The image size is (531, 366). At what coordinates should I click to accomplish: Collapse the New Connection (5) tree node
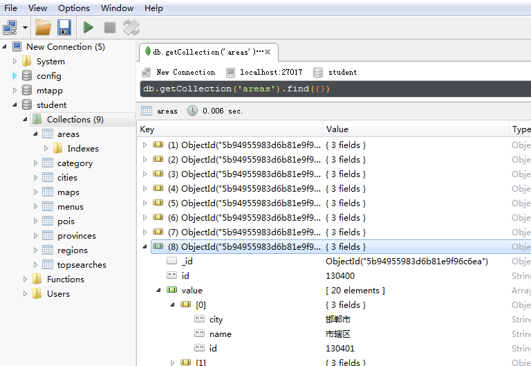pyautogui.click(x=4, y=47)
